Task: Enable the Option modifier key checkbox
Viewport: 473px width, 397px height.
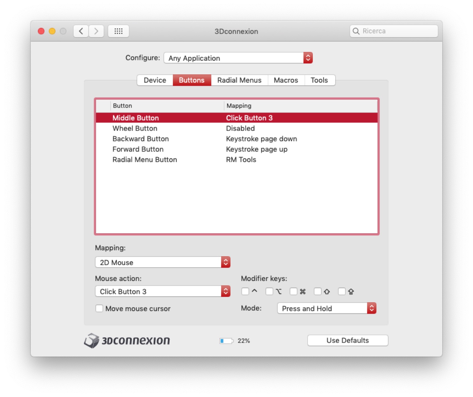Action: [269, 291]
